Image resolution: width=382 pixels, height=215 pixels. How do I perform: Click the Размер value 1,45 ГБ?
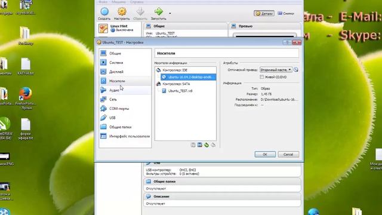click(x=266, y=94)
